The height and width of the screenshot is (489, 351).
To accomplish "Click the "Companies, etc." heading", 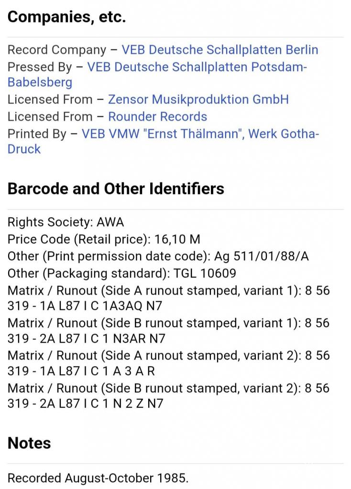I will (x=67, y=17).
